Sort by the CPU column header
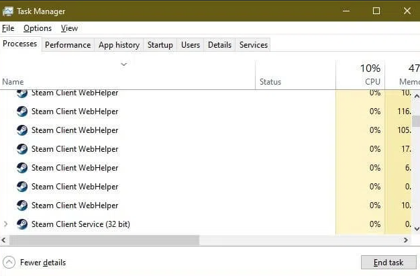This screenshot has height=276, width=420. click(x=360, y=75)
